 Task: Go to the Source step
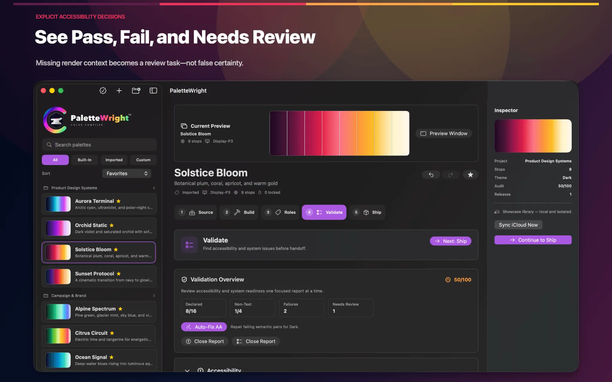click(x=196, y=212)
